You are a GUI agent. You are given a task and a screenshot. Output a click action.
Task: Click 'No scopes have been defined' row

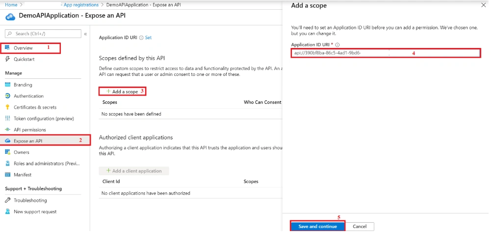191,114
